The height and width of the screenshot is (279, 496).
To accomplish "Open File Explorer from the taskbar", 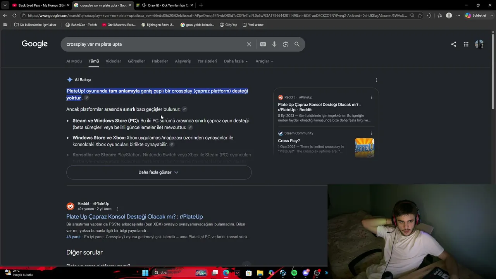I will pos(260,273).
